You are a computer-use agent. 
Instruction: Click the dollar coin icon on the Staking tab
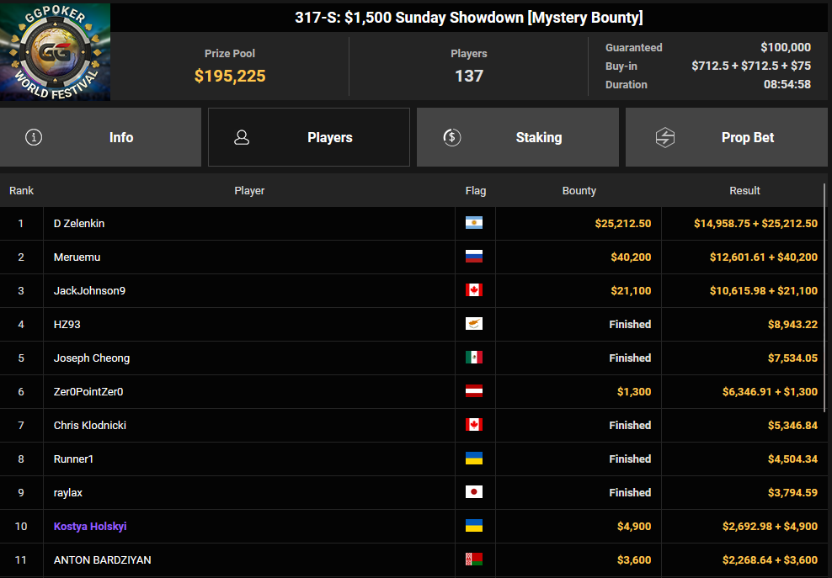pyautogui.click(x=451, y=137)
